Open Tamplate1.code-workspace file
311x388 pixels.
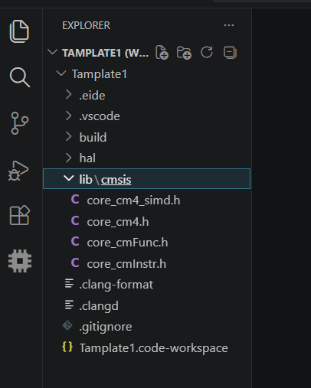coord(146,348)
